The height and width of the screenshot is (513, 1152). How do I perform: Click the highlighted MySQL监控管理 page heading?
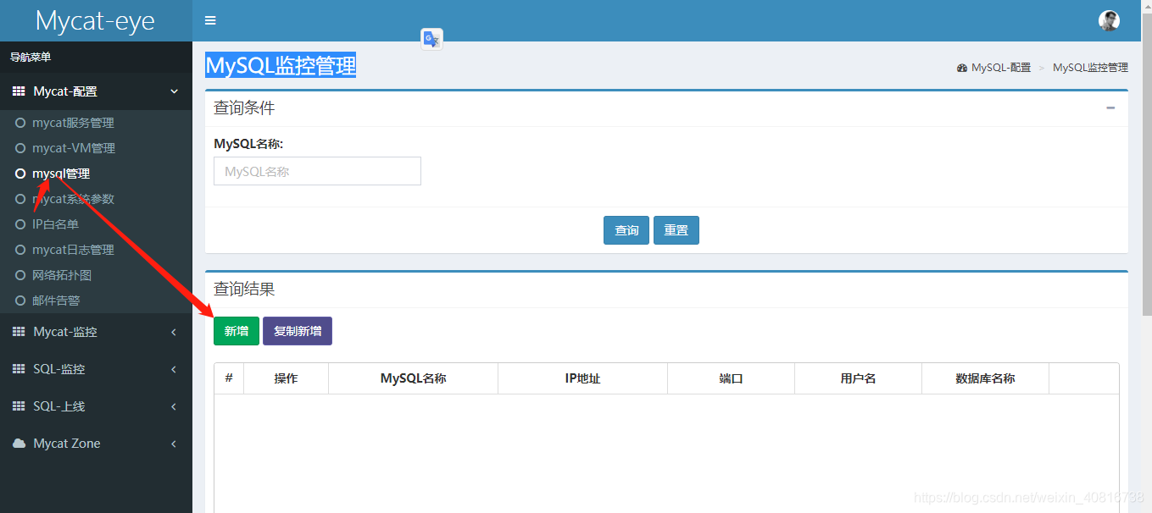click(x=281, y=65)
